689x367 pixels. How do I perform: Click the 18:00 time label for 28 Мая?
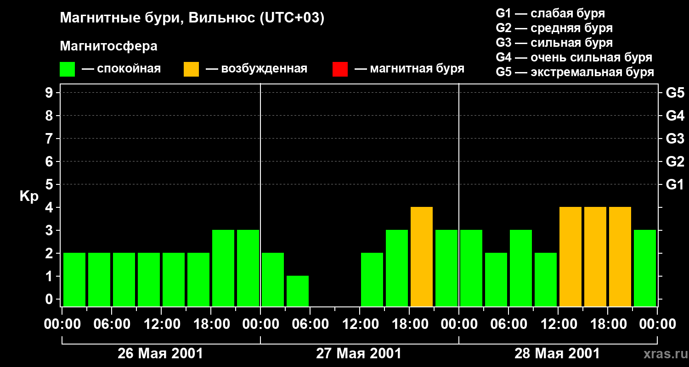(x=608, y=324)
